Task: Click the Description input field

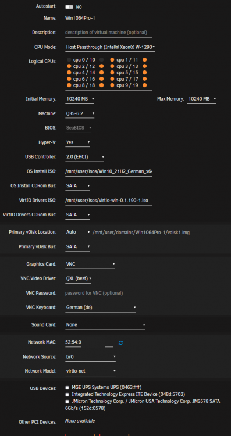Action: pos(109,33)
